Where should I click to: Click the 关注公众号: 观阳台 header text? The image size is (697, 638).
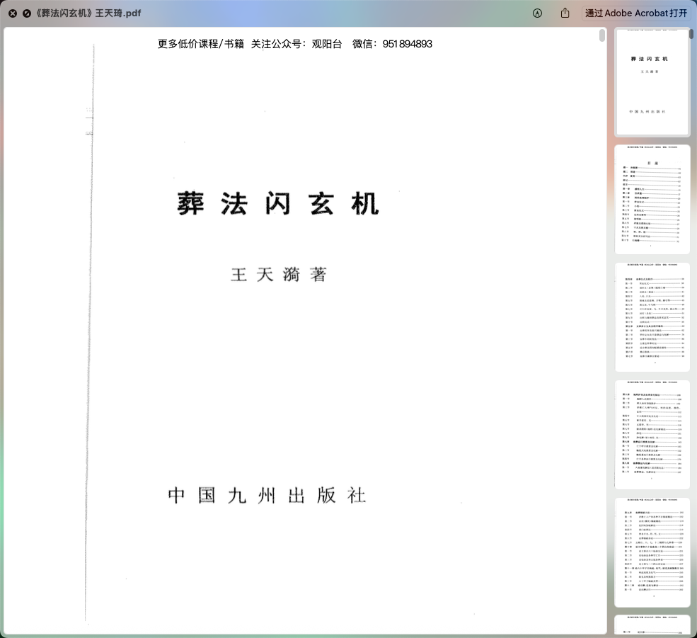(x=296, y=44)
